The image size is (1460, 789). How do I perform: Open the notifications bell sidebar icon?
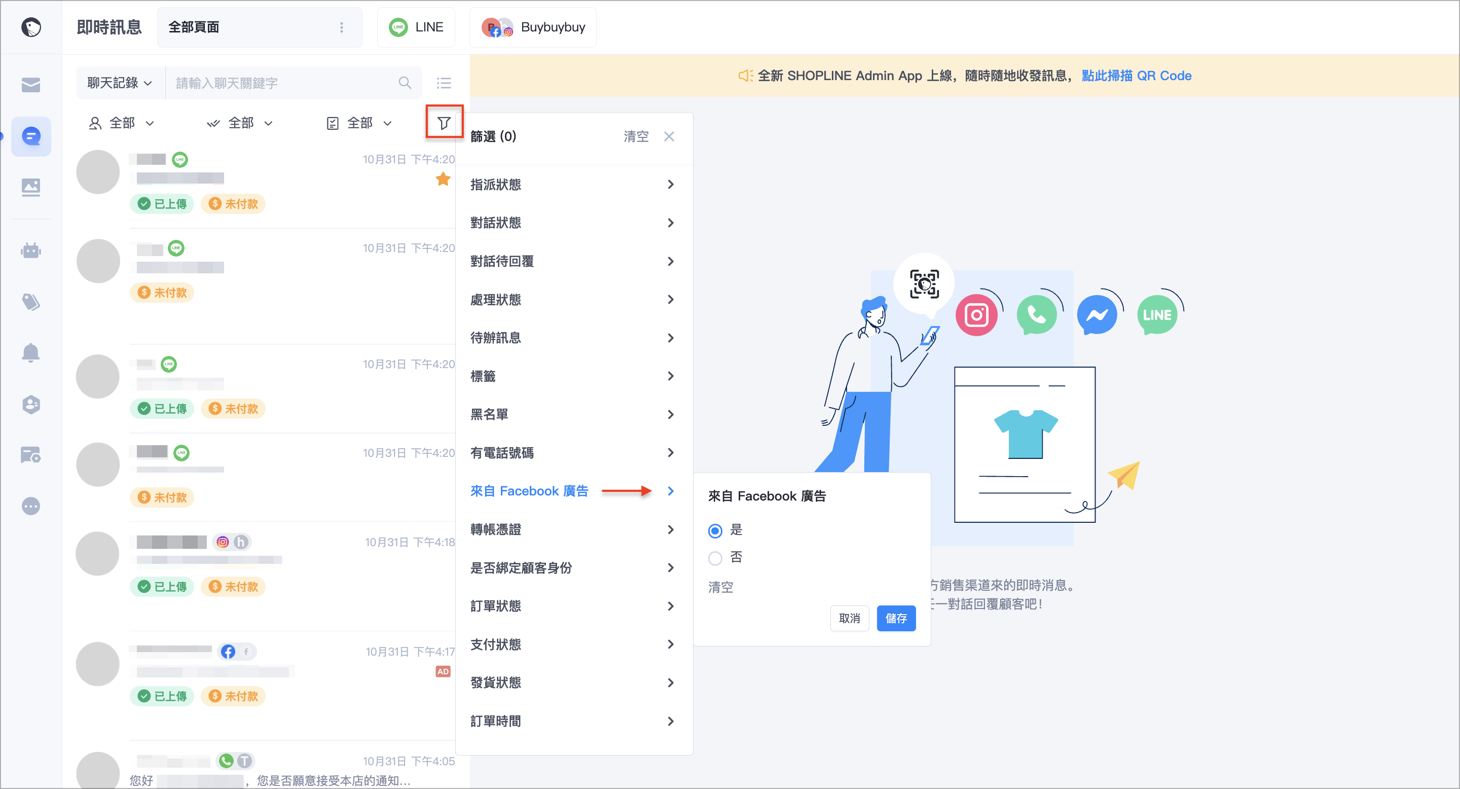[x=30, y=352]
